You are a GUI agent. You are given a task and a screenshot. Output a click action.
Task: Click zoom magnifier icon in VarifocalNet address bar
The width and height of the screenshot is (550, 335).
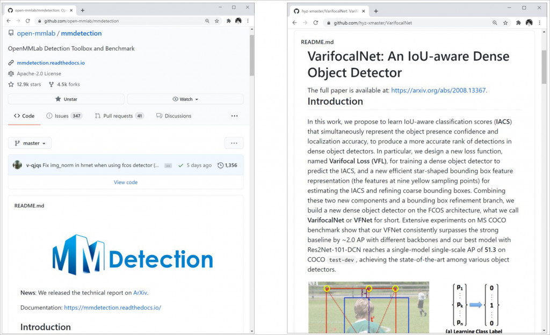coord(495,23)
